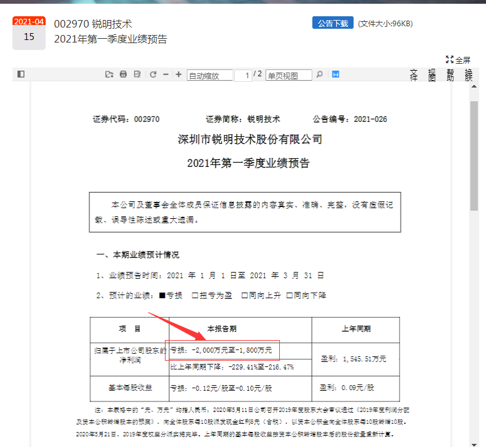Open the 视图 menu
This screenshot has height=447, width=486.
coord(432,75)
